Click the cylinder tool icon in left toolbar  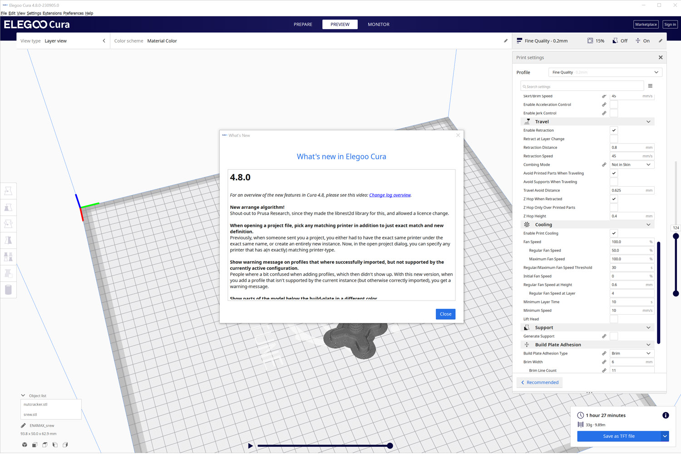coord(8,290)
